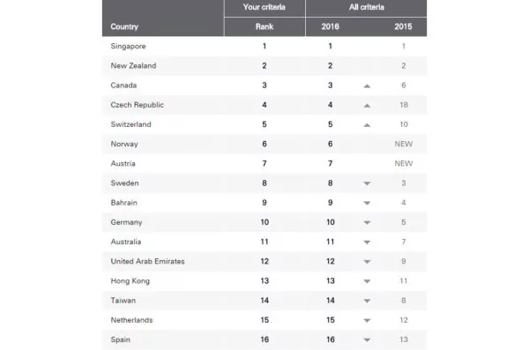
Task: Click the All criteria header
Action: [x=367, y=7]
